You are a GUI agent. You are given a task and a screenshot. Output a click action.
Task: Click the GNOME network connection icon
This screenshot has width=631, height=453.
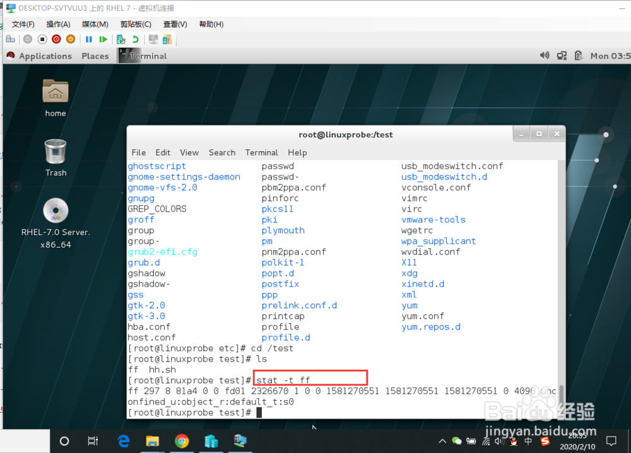(x=562, y=55)
